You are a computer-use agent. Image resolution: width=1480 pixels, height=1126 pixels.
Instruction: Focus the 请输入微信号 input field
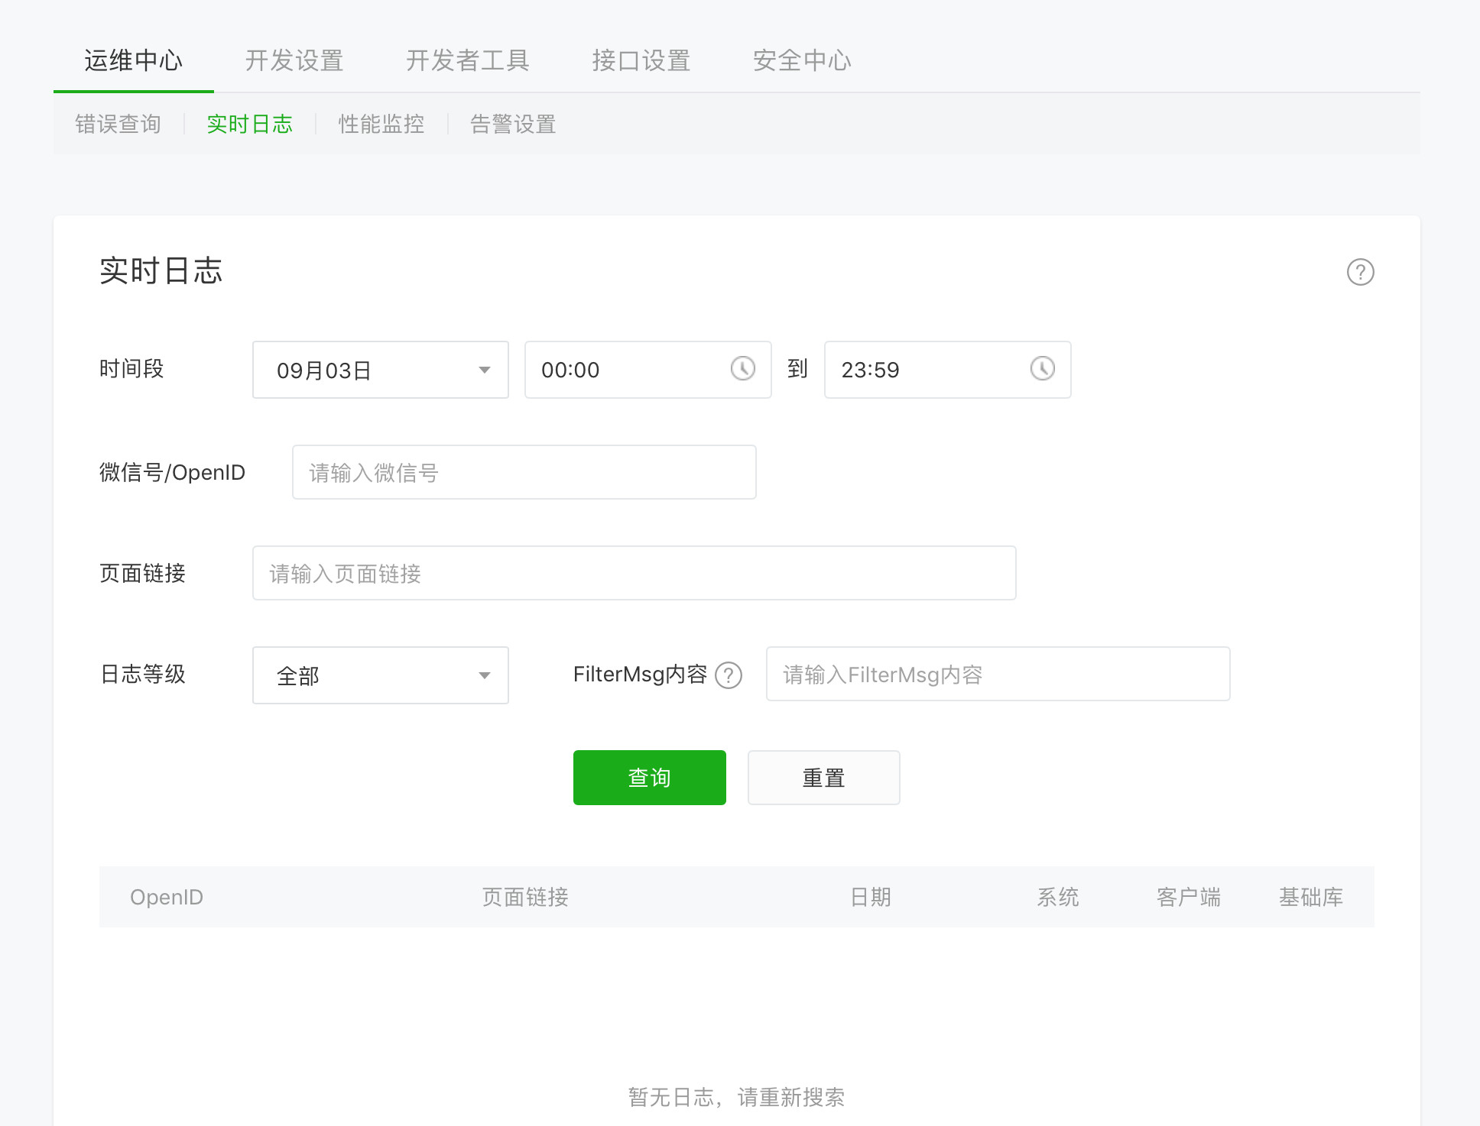pos(524,473)
